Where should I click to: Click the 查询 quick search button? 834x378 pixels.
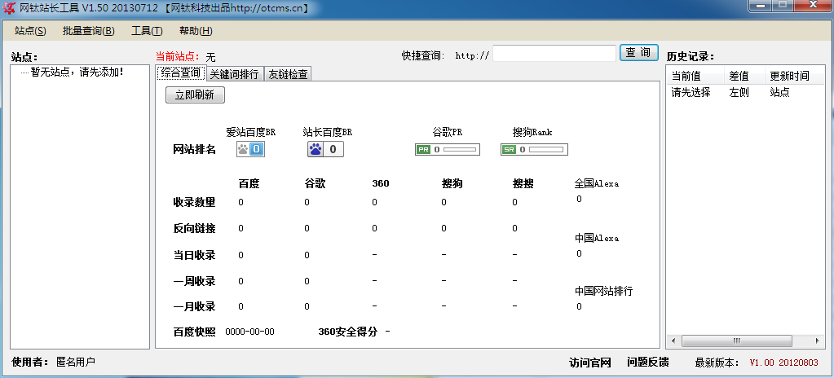point(639,53)
